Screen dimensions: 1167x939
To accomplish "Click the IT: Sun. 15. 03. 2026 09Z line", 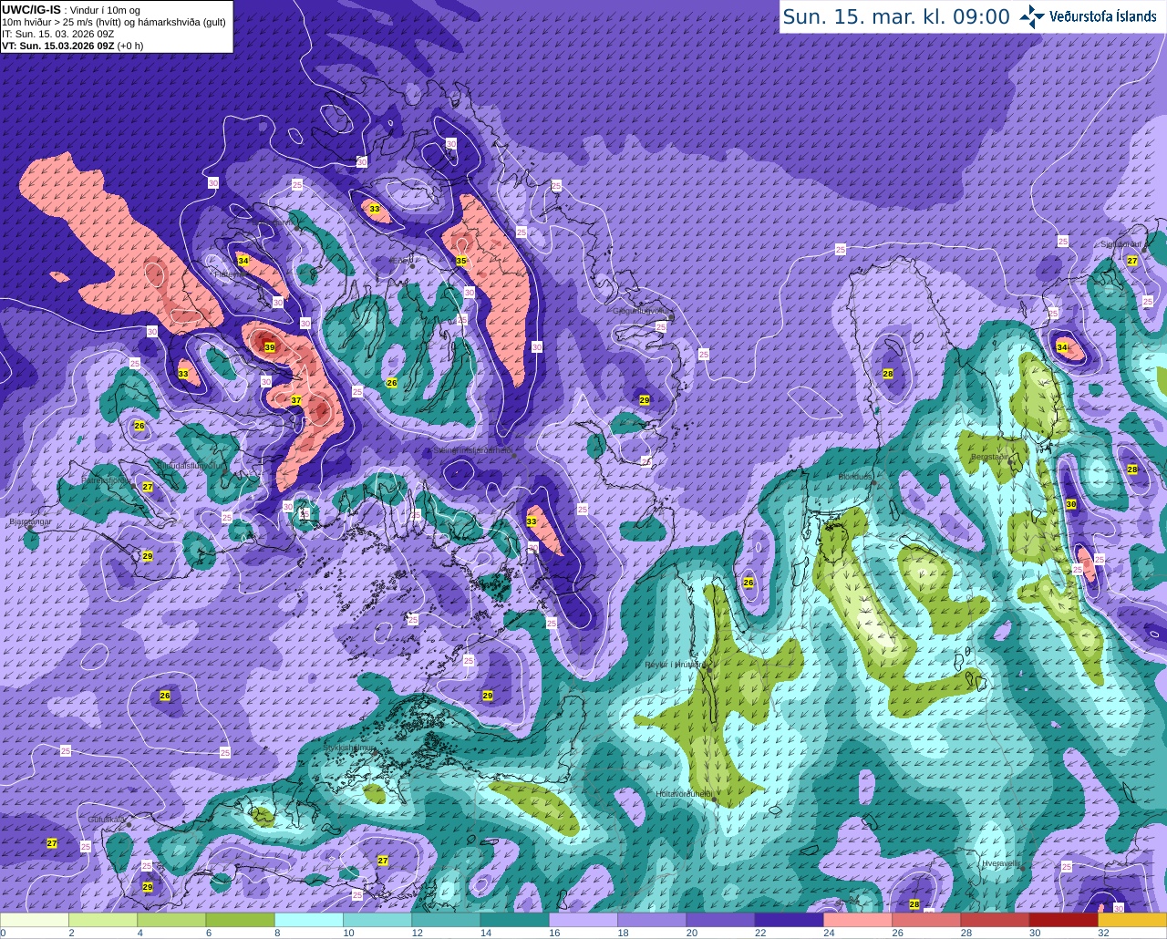I will [58, 34].
